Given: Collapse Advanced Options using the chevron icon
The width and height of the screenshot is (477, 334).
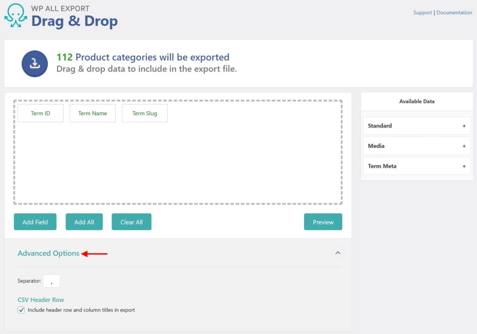Looking at the screenshot, I should coord(338,253).
